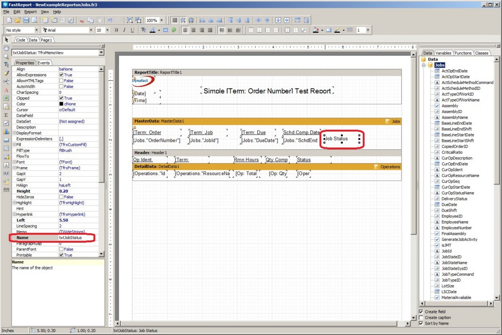502x335 pixels.
Task: Click the black Color property swatch
Action: (x=61, y=104)
